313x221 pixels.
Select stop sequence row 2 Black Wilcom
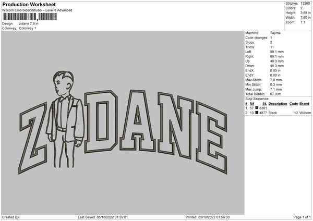[276, 113]
